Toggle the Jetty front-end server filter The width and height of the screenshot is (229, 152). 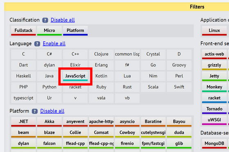pos(214,76)
